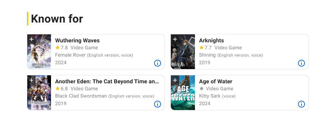Click the Female Rover character credit
This screenshot has height=126, width=320.
coord(70,55)
